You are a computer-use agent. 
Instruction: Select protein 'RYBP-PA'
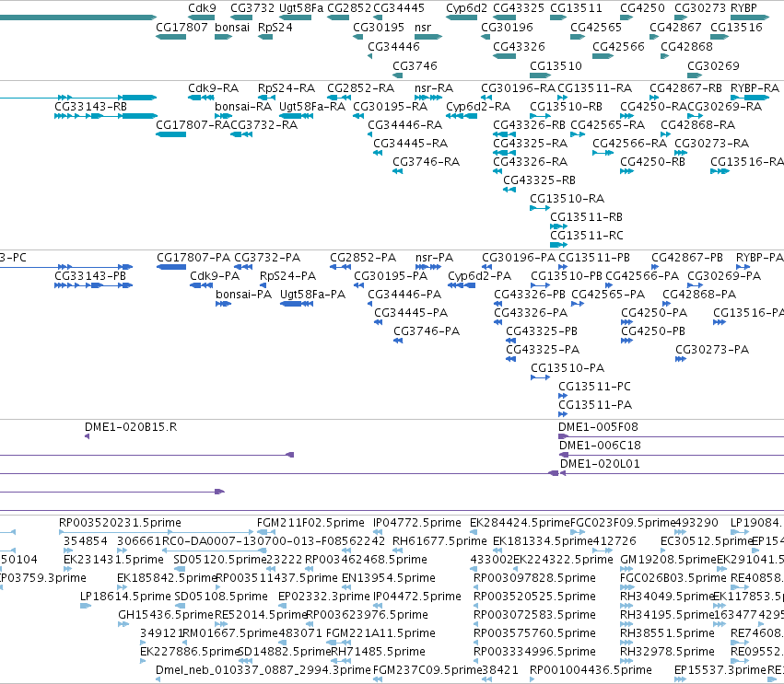759,258
